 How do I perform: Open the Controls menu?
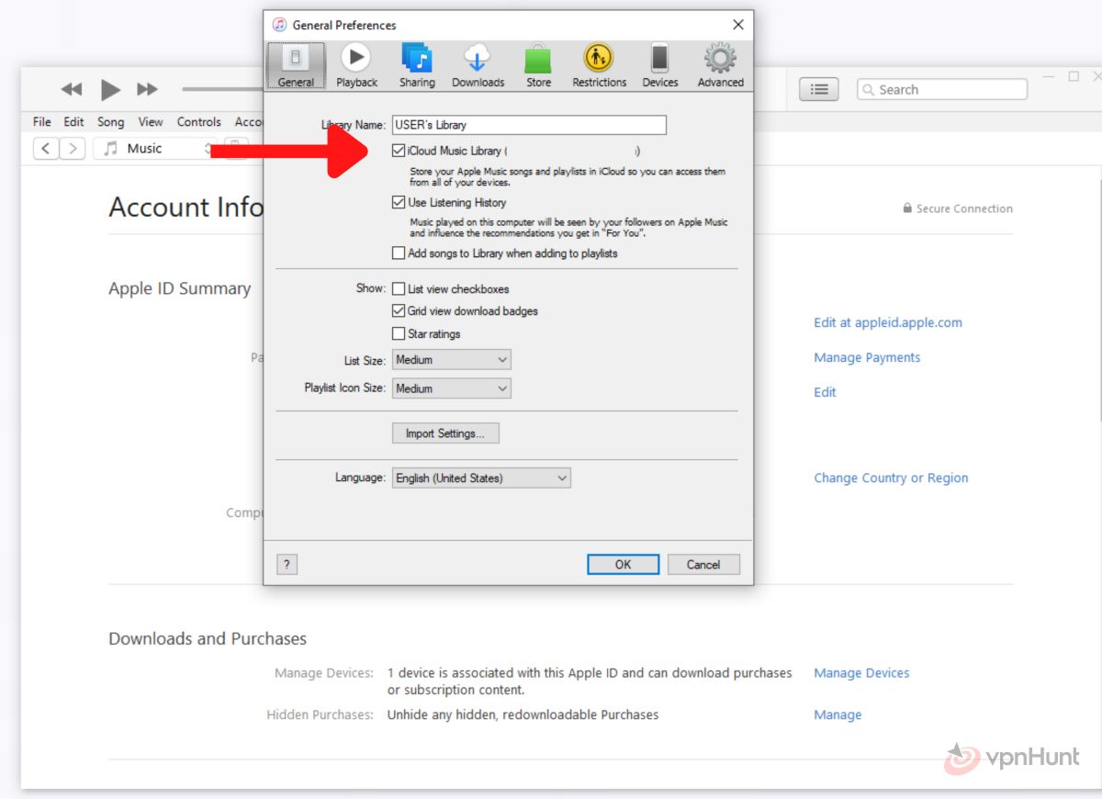(x=199, y=121)
